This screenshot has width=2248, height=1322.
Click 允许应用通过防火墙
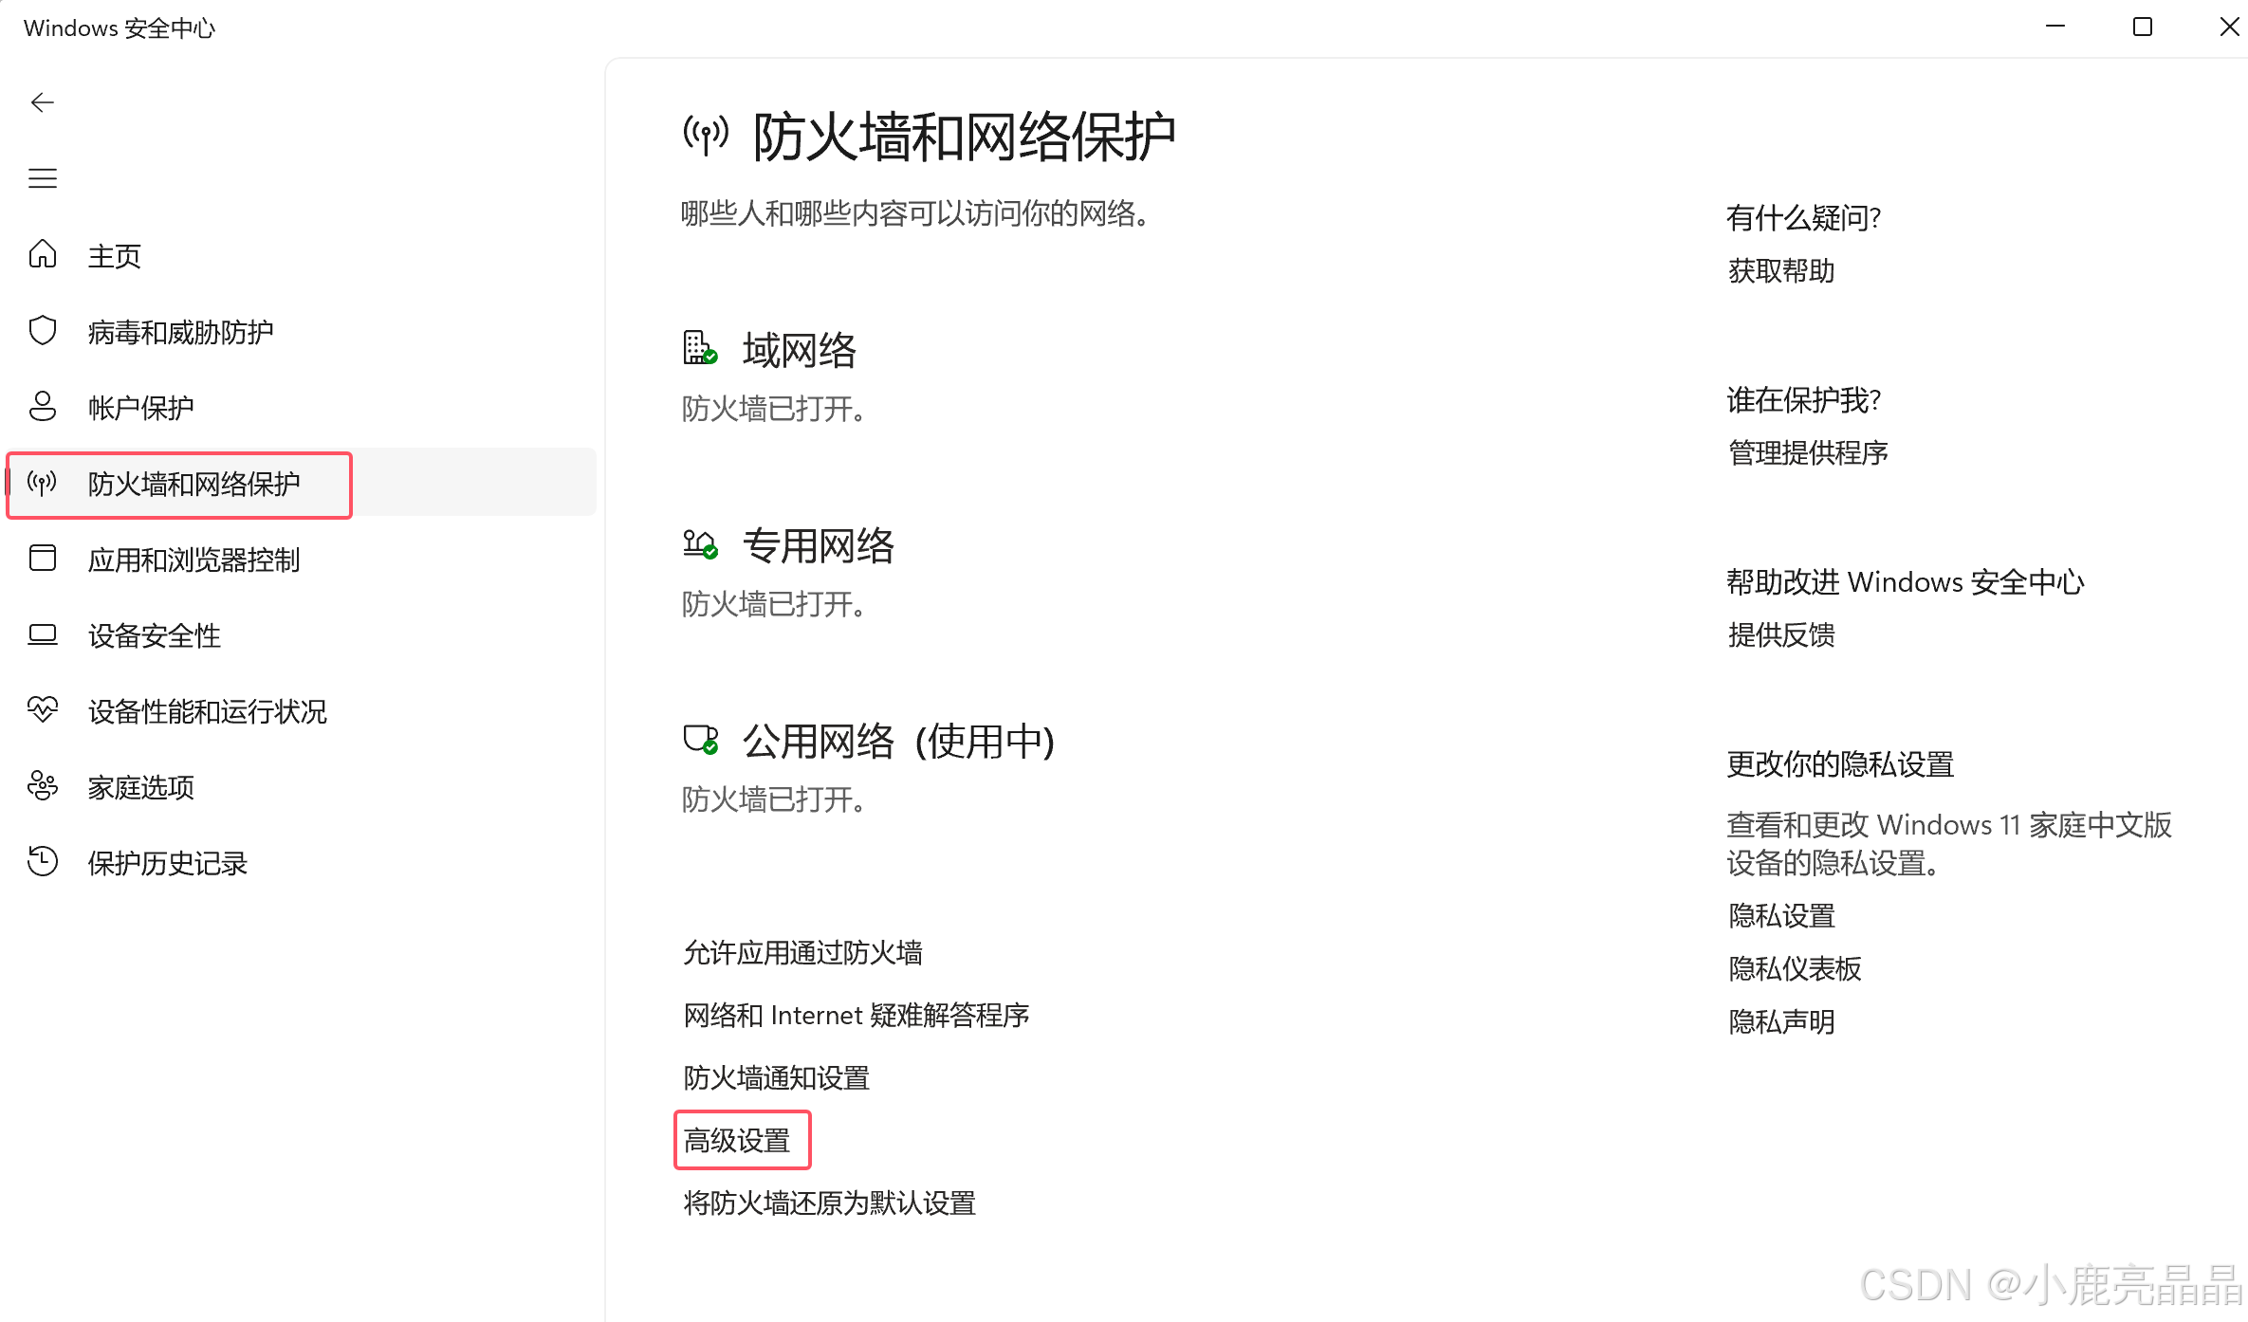point(802,953)
